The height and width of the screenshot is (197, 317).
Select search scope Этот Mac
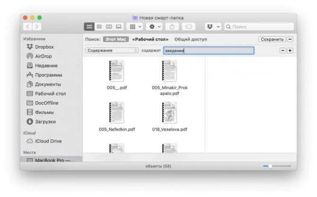click(116, 39)
